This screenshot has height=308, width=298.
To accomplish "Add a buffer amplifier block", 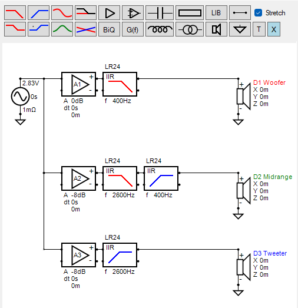I will click(109, 13).
